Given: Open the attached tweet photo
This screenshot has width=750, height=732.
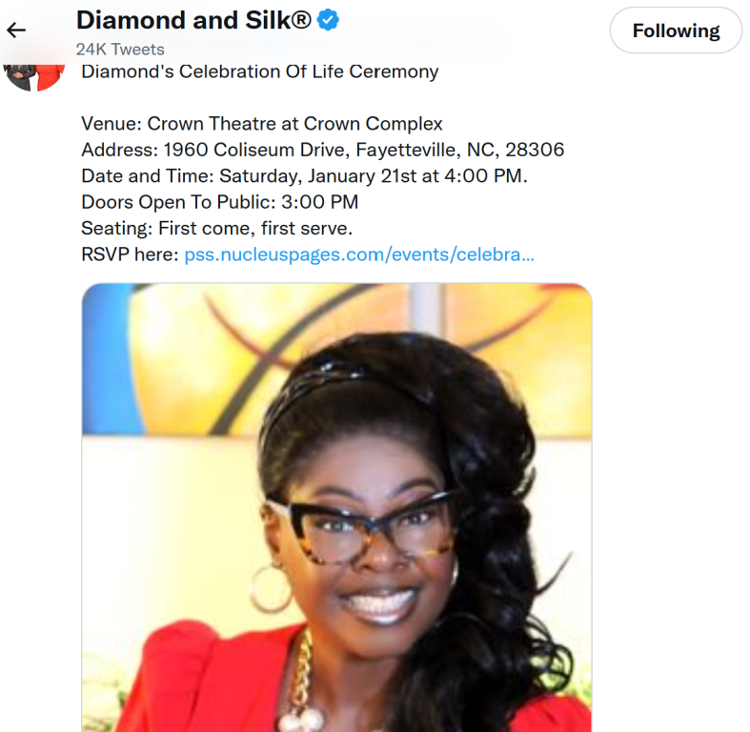Looking at the screenshot, I should pyautogui.click(x=336, y=507).
